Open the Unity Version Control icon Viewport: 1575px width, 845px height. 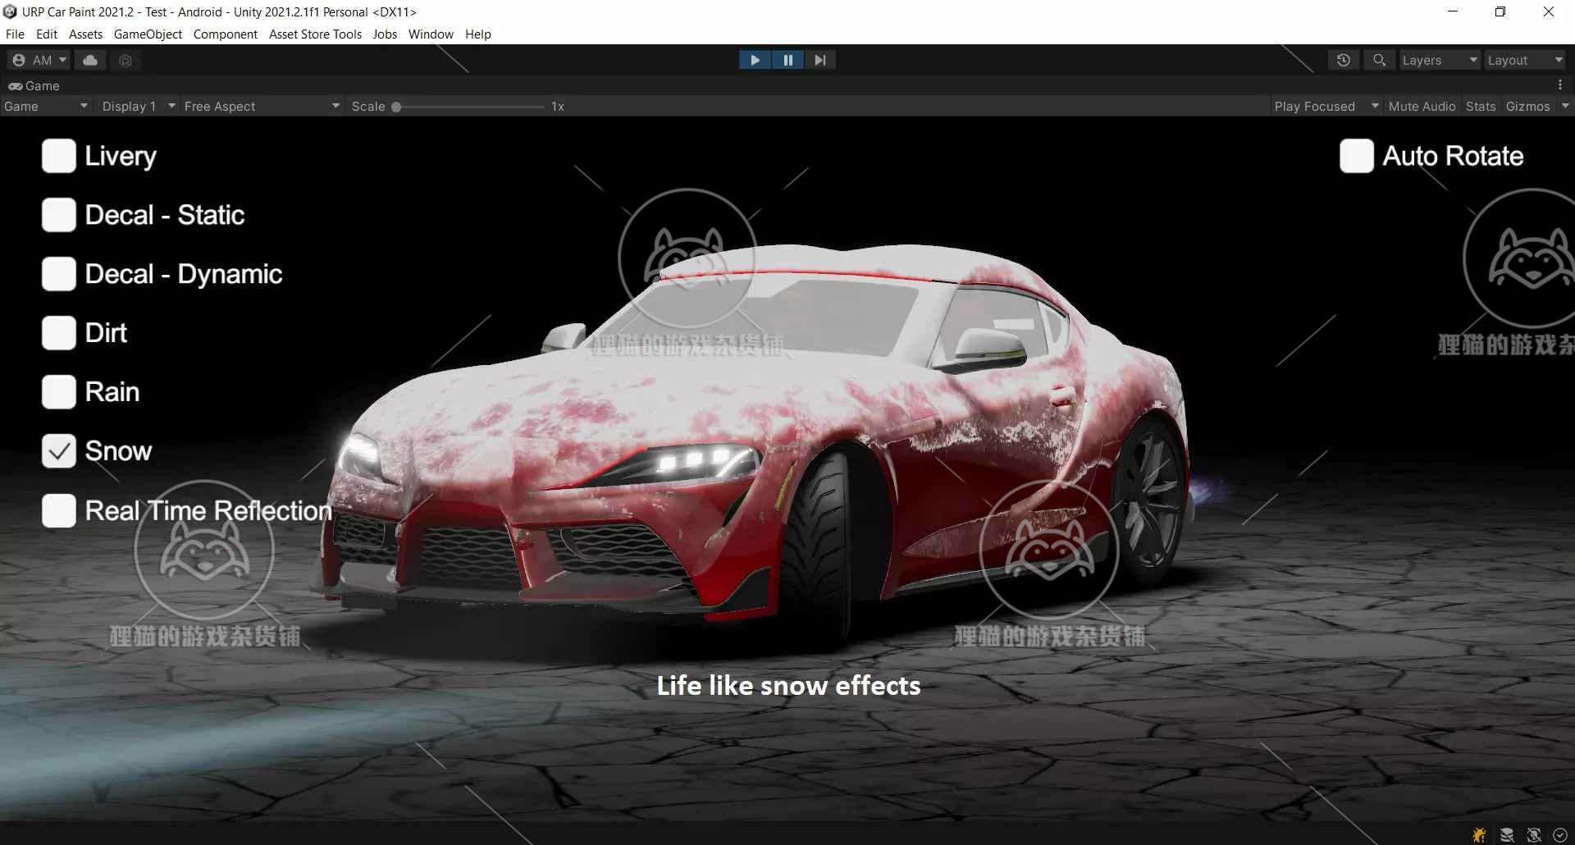coord(126,60)
